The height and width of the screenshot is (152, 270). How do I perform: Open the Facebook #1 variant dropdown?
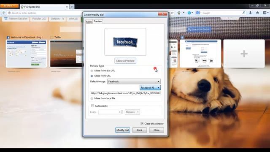150,88
